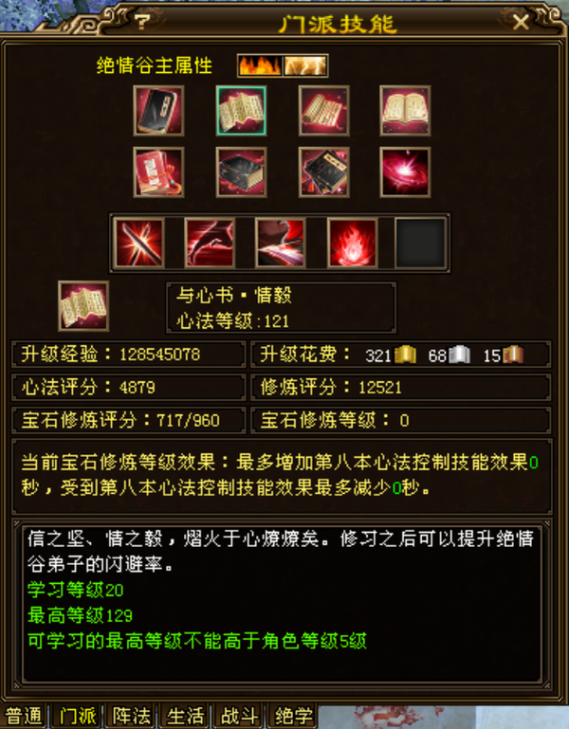Choose the crossed swords skill icon
This screenshot has height=729, width=569.
tap(139, 243)
